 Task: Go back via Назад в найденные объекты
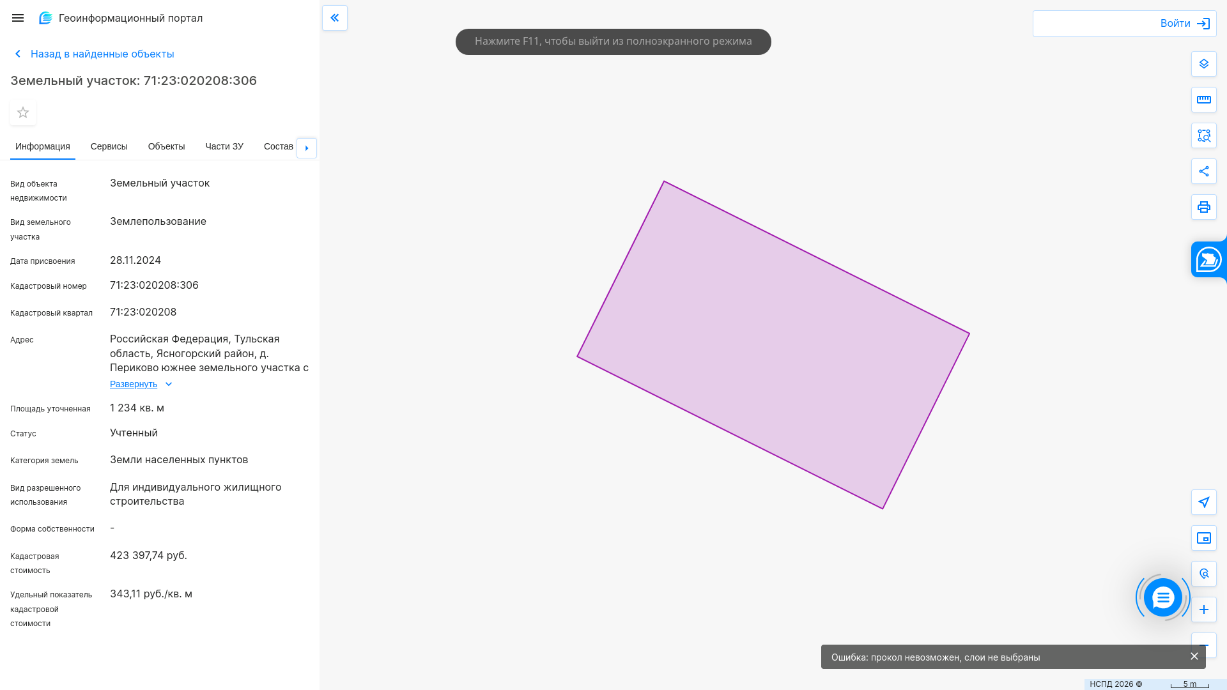pos(102,54)
